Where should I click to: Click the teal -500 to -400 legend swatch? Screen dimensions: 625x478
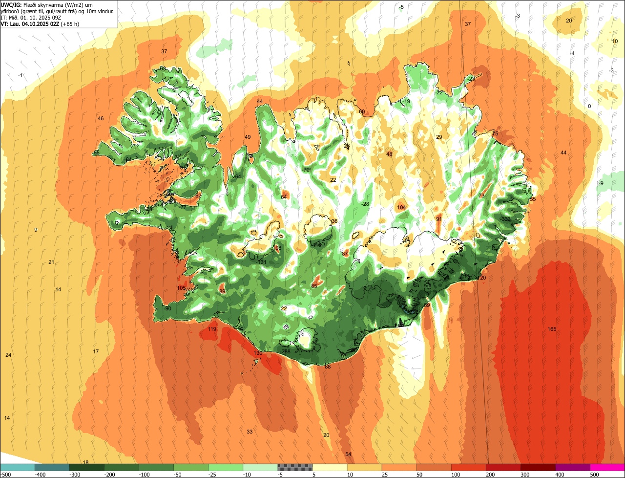point(17,467)
